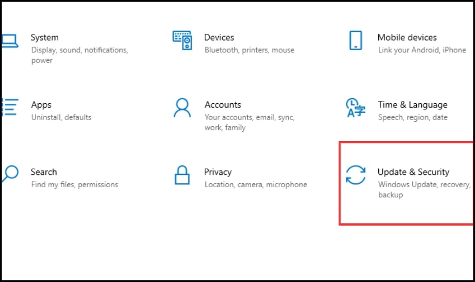Click 'Location, camera, microphone' description
475x282 pixels.
[256, 184]
